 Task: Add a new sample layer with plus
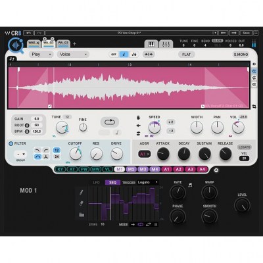click(74, 44)
